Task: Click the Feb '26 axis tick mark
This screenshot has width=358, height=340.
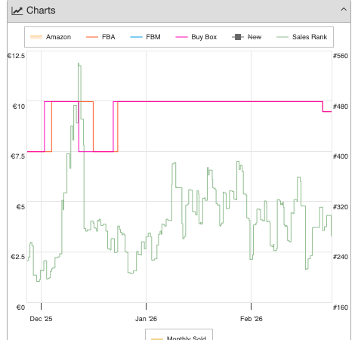Action: [x=251, y=306]
